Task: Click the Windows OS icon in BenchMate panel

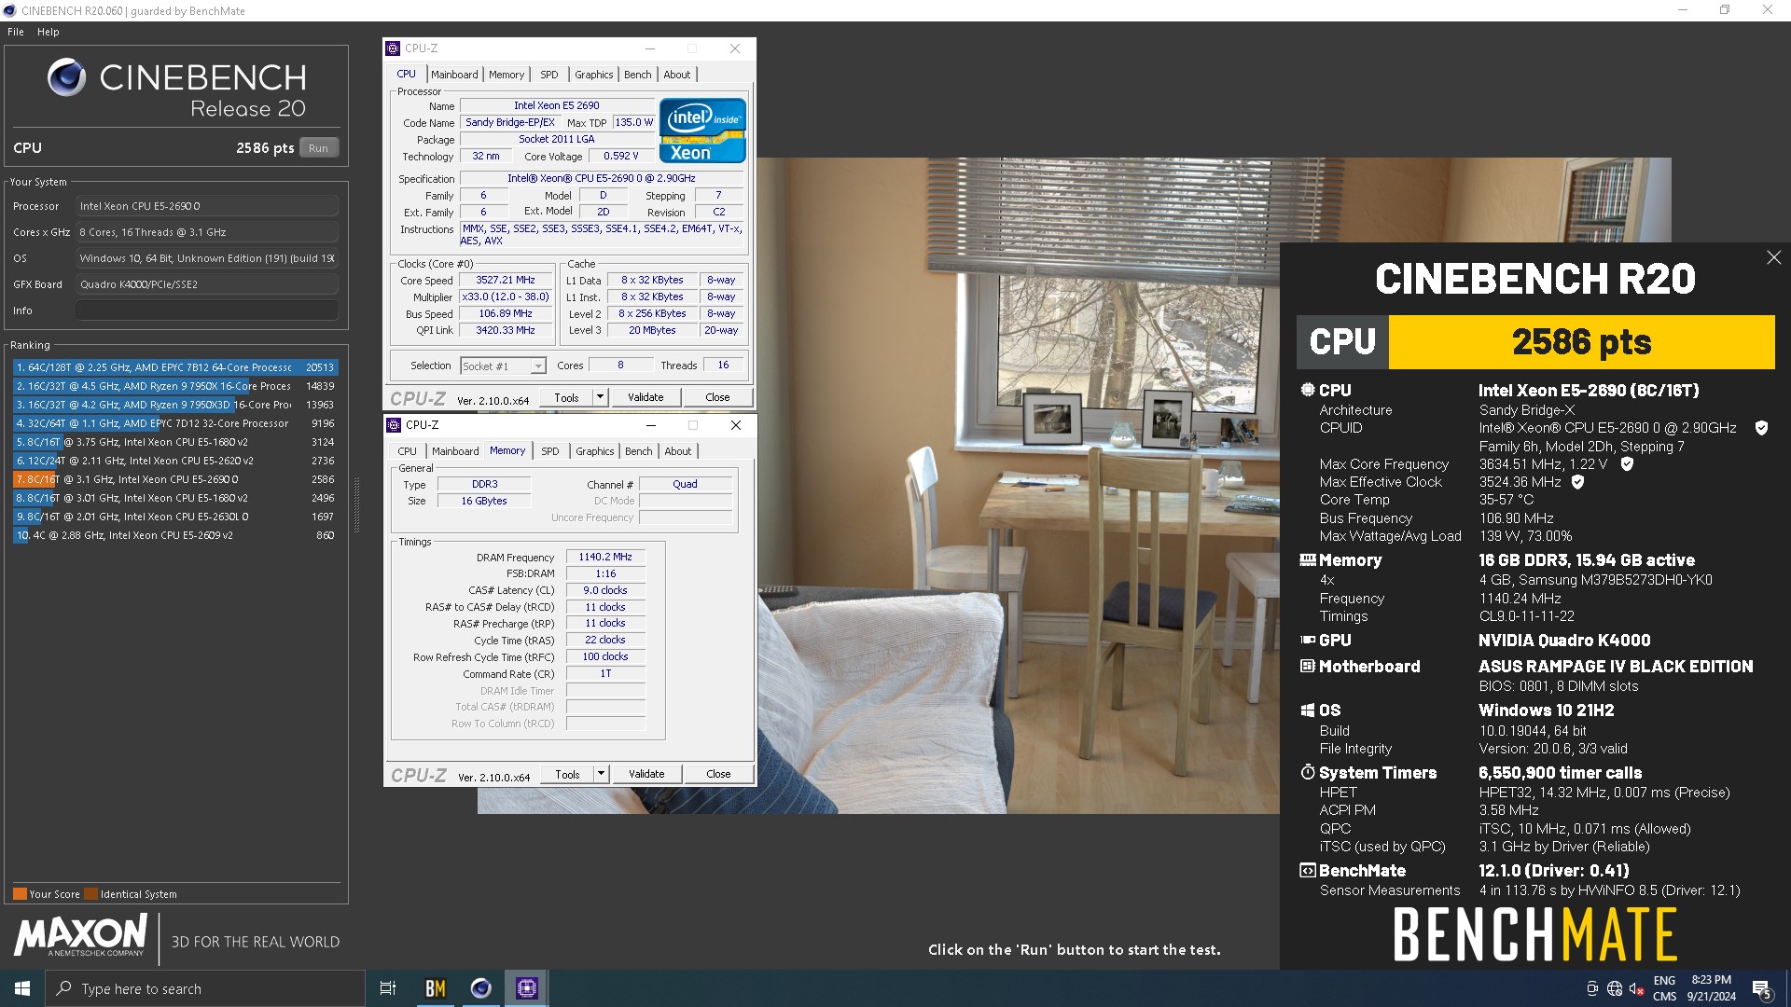Action: [x=1308, y=710]
